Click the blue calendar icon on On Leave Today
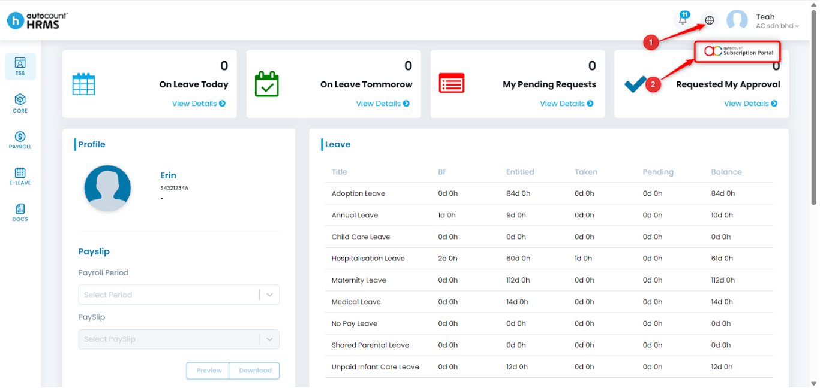 (x=84, y=84)
